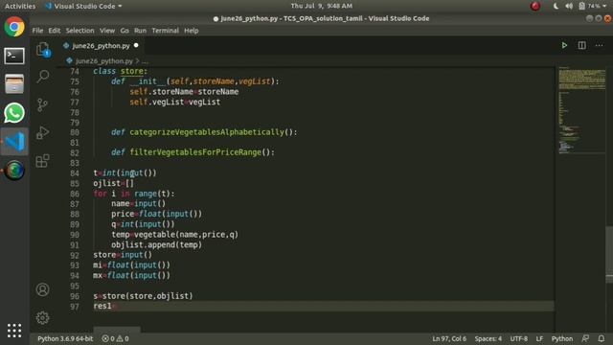This screenshot has width=613, height=345.
Task: Open the errors and warnings count
Action: pos(115,338)
